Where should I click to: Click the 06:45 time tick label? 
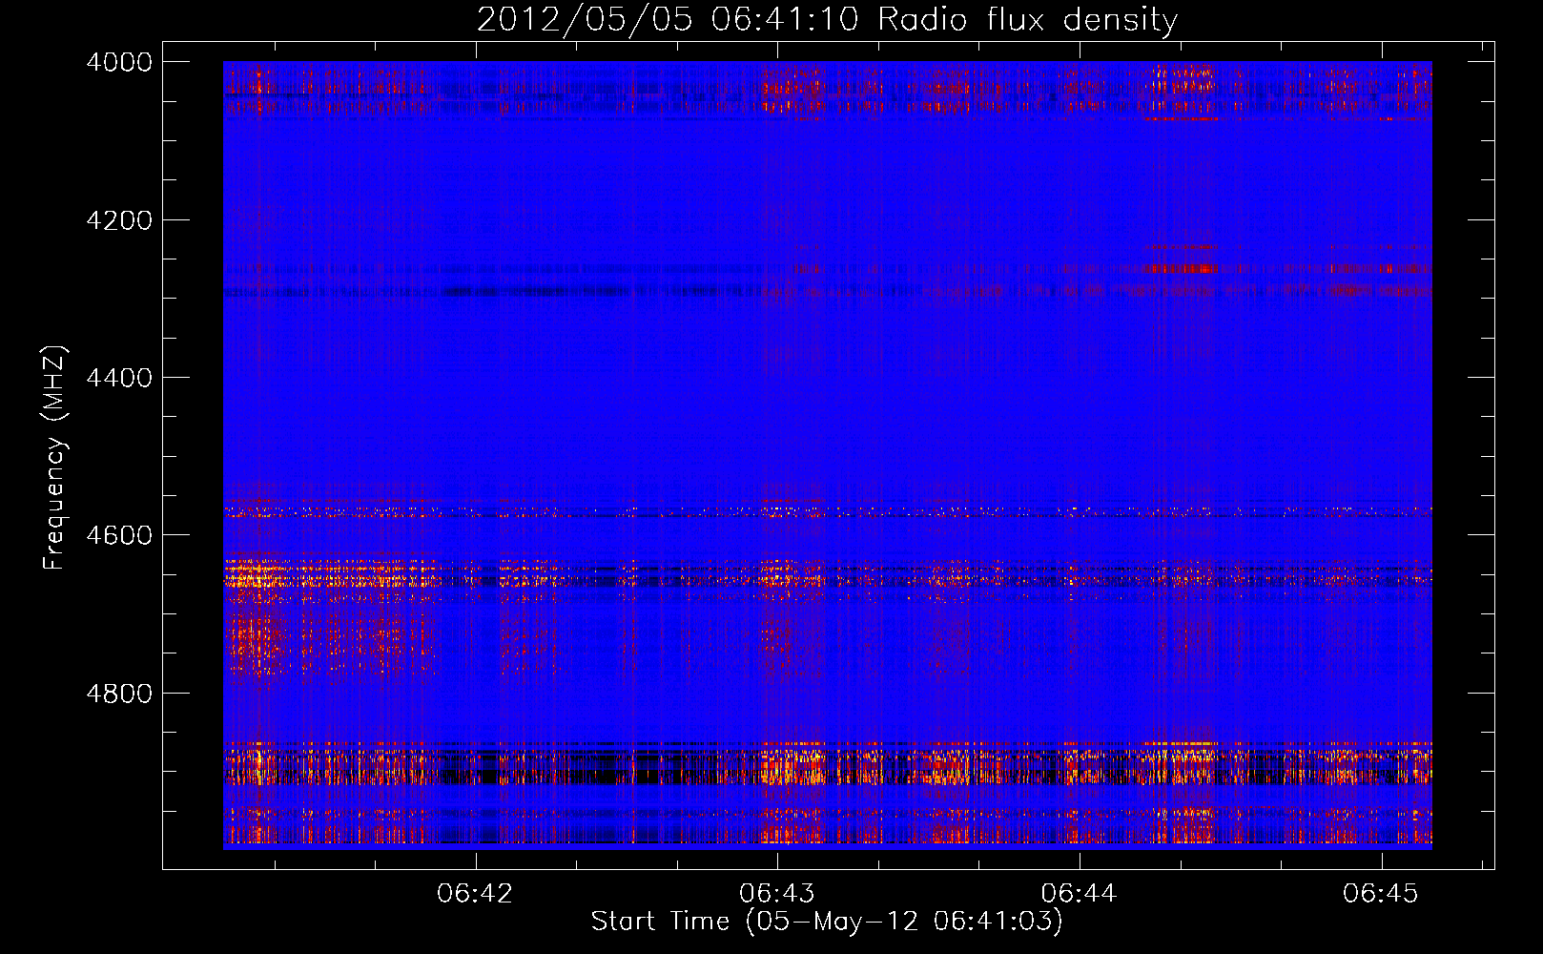pos(1381,894)
